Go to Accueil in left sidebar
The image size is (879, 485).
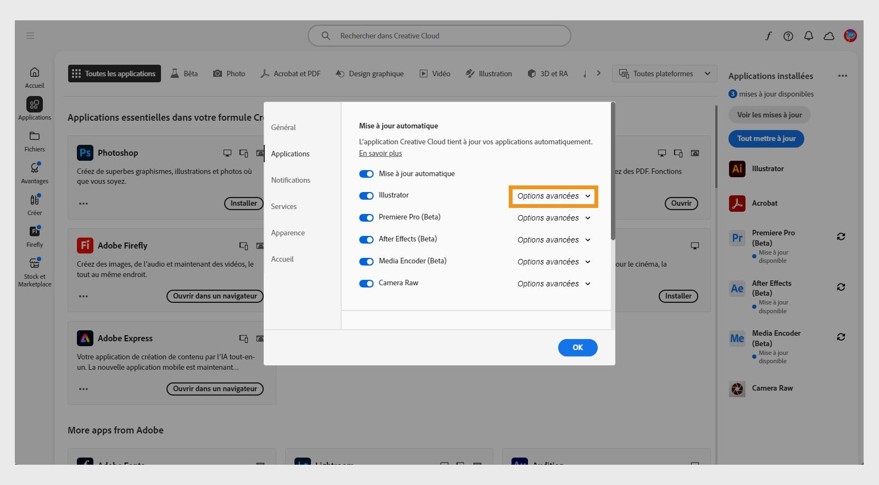click(35, 77)
